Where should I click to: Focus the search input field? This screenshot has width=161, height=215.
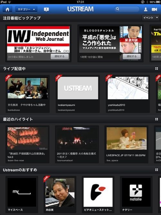(x=127, y=9)
